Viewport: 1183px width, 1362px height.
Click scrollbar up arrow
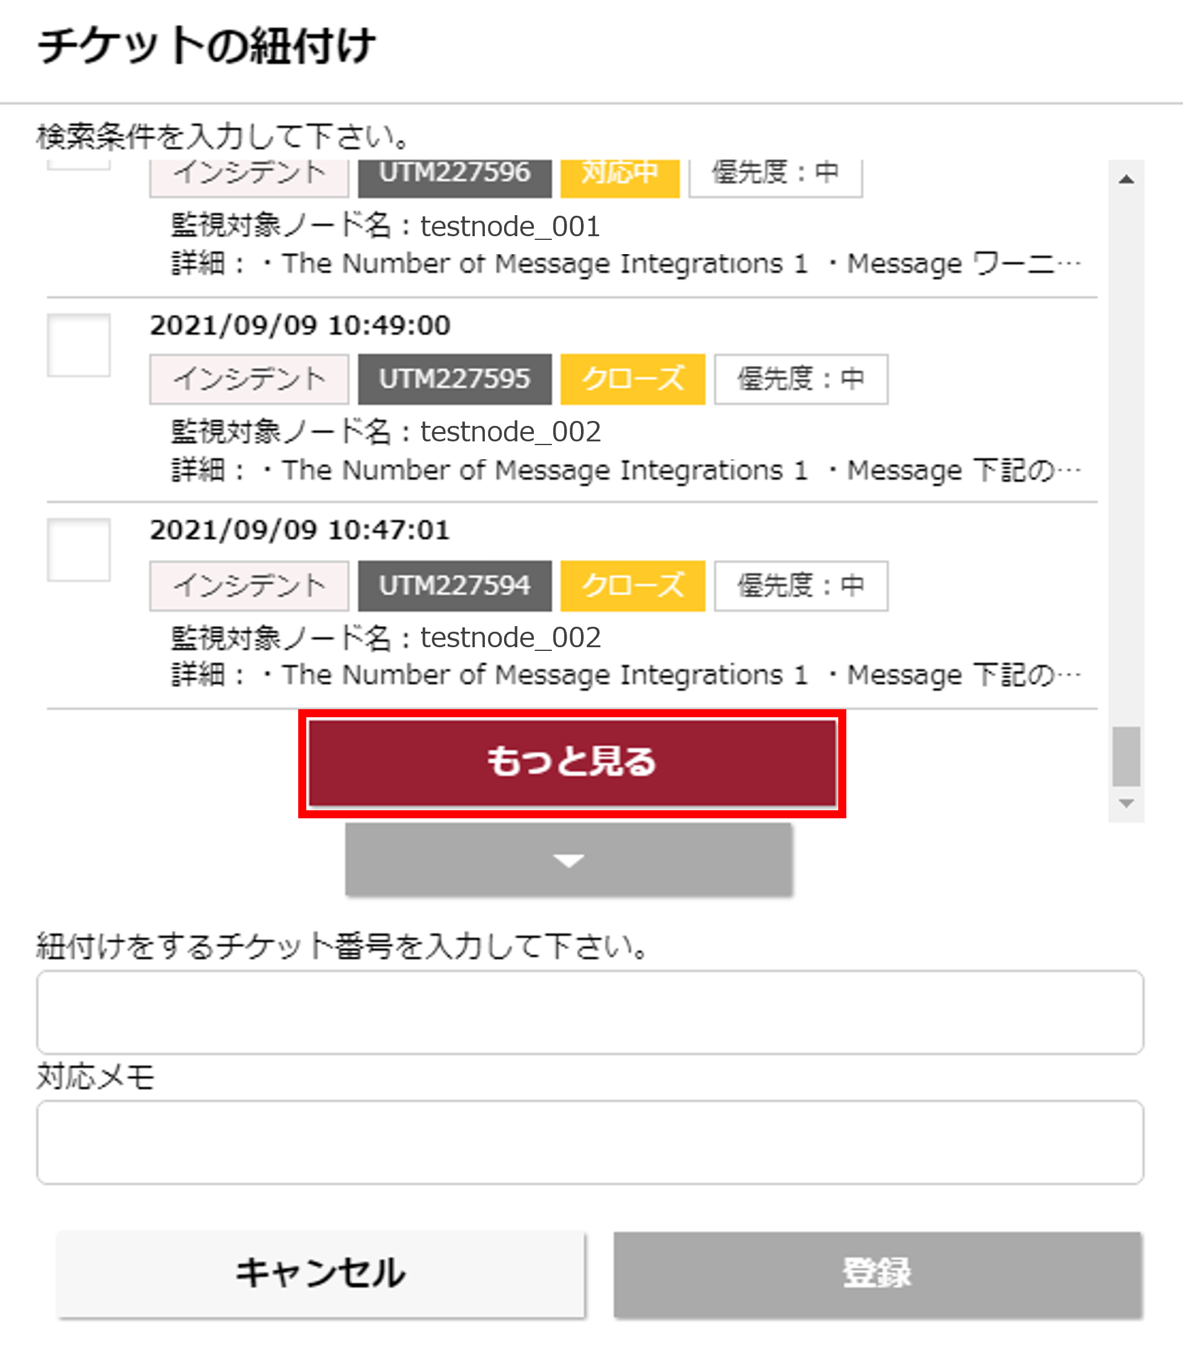[1126, 180]
